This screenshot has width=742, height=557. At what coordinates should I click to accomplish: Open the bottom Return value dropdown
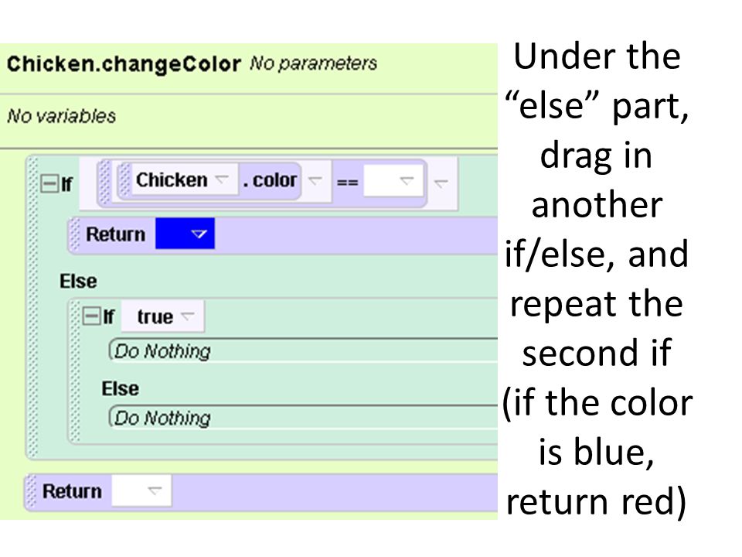click(x=141, y=490)
